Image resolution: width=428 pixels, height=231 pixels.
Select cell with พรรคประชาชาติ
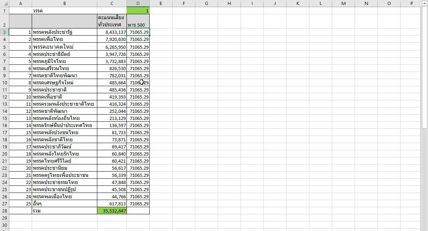pos(65,90)
